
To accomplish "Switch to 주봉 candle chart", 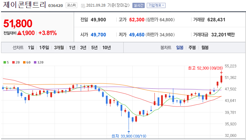I will pyautogui.click(x=192, y=47).
